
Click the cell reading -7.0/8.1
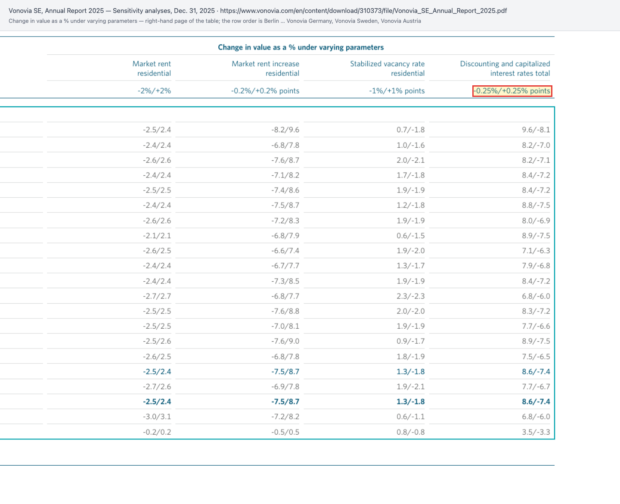[x=285, y=326]
